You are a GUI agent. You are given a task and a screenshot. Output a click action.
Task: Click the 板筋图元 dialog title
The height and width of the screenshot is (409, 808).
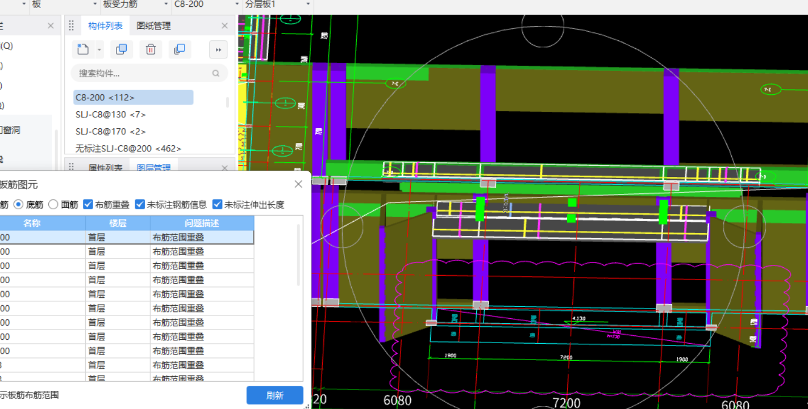click(x=19, y=185)
